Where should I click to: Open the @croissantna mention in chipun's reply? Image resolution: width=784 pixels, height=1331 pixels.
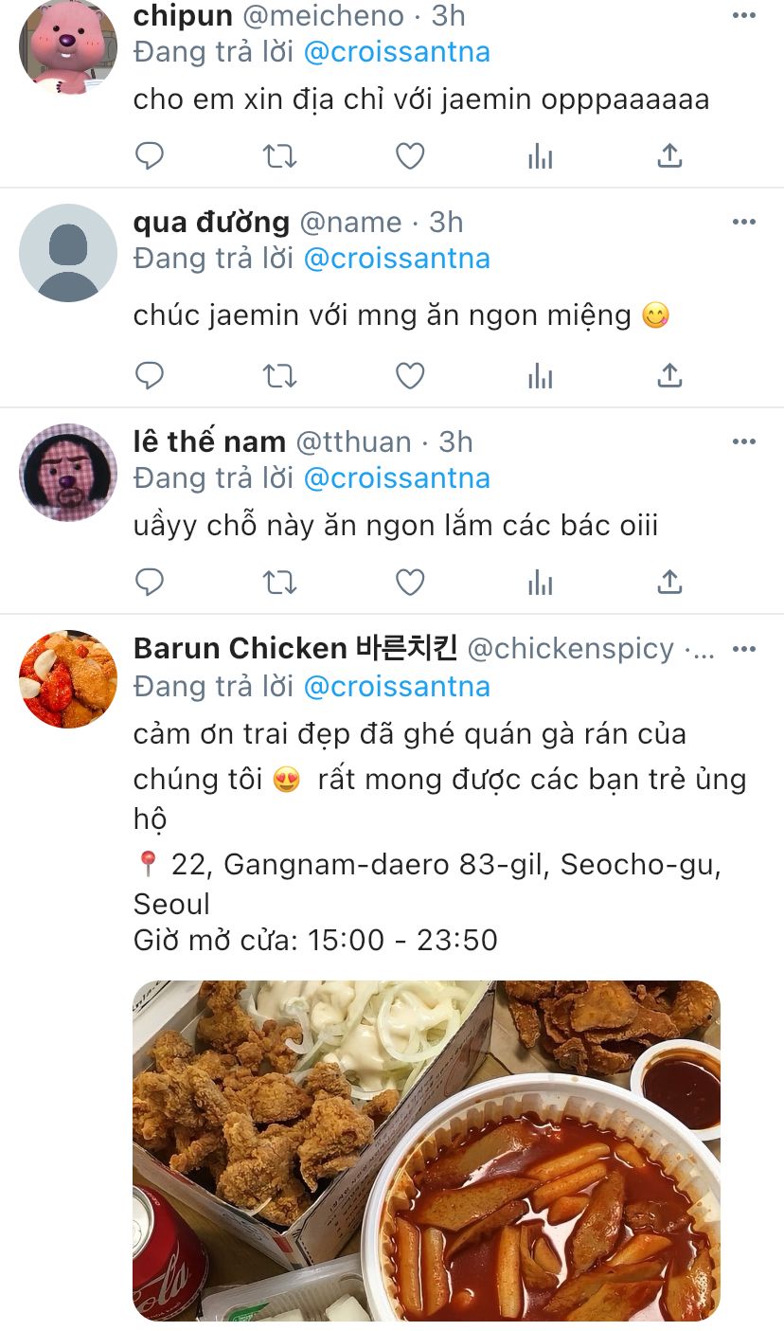click(x=397, y=51)
